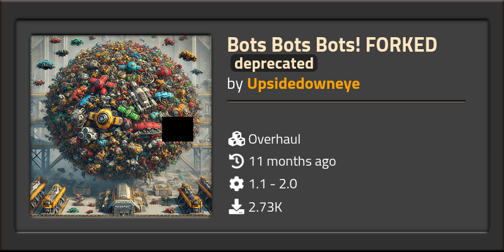Select the Overhaul category label
The image size is (504, 252).
(x=275, y=139)
